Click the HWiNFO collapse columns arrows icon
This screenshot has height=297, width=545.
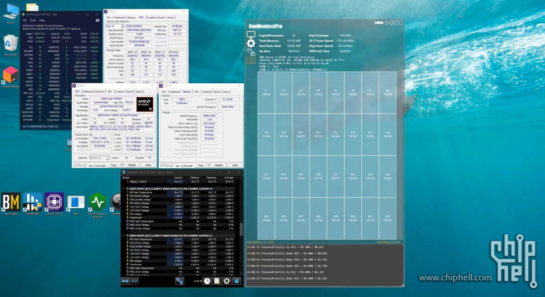[x=134, y=281]
